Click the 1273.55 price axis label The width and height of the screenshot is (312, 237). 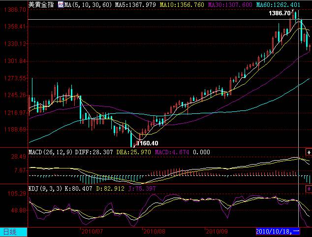[x=15, y=78]
